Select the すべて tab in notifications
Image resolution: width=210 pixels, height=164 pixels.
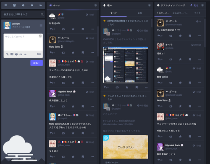[113, 13]
